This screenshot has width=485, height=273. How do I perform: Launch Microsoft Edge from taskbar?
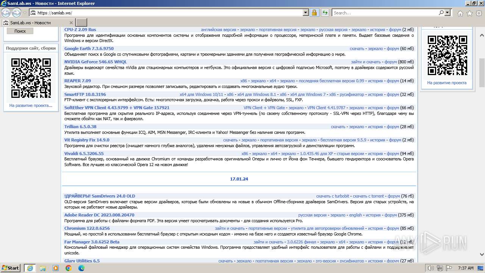(81, 268)
